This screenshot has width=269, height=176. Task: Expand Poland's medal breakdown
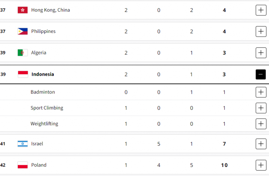click(261, 165)
